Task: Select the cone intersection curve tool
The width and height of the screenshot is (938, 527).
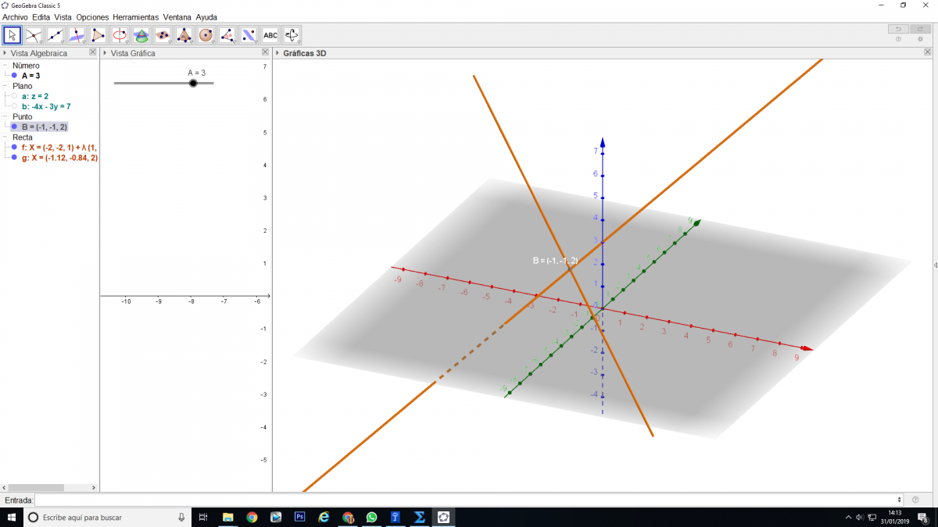Action: (x=141, y=35)
